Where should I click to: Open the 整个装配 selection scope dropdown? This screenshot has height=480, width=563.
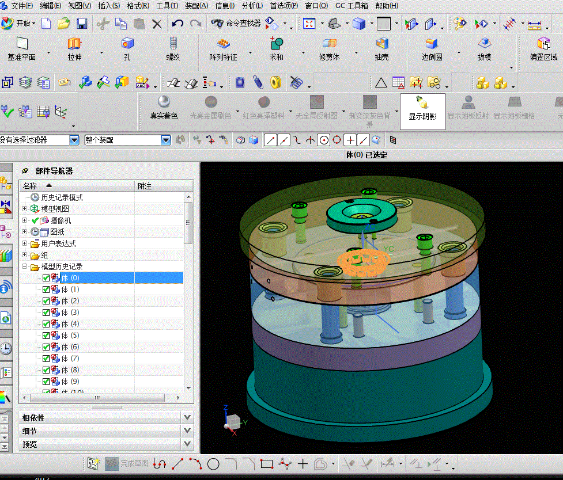[x=166, y=140]
